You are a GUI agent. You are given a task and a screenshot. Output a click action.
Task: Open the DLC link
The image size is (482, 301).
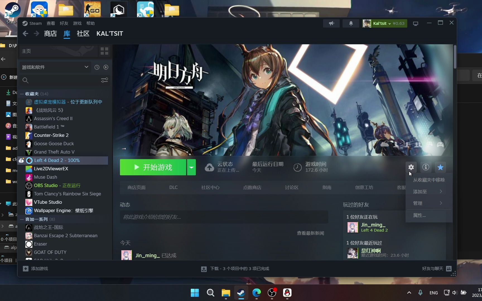coord(173,188)
